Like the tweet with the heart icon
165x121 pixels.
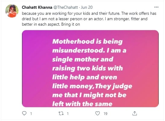pos(97,113)
